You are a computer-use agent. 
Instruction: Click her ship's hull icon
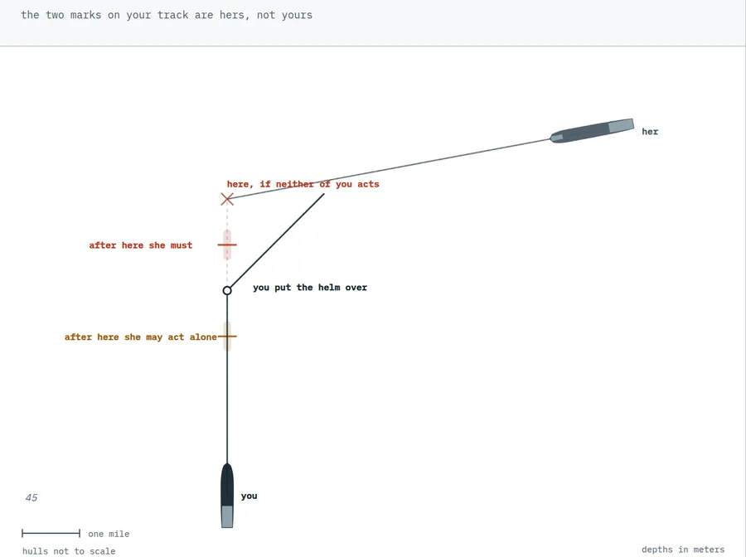tap(592, 131)
